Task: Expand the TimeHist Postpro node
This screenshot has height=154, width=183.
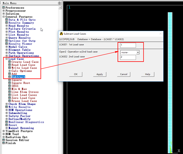Action: coord(4,131)
